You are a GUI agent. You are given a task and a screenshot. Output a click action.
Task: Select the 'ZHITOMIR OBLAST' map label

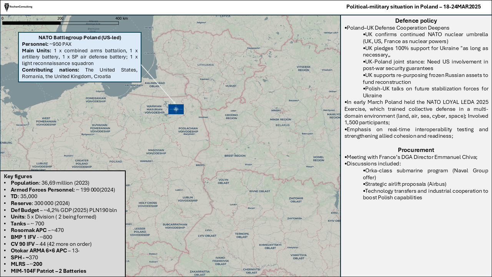coord(296,200)
